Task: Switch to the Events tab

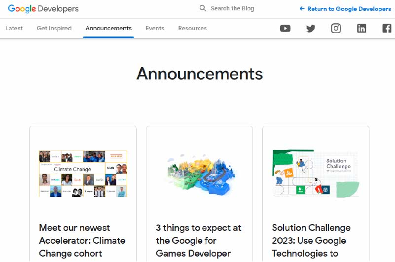Action: 155,28
